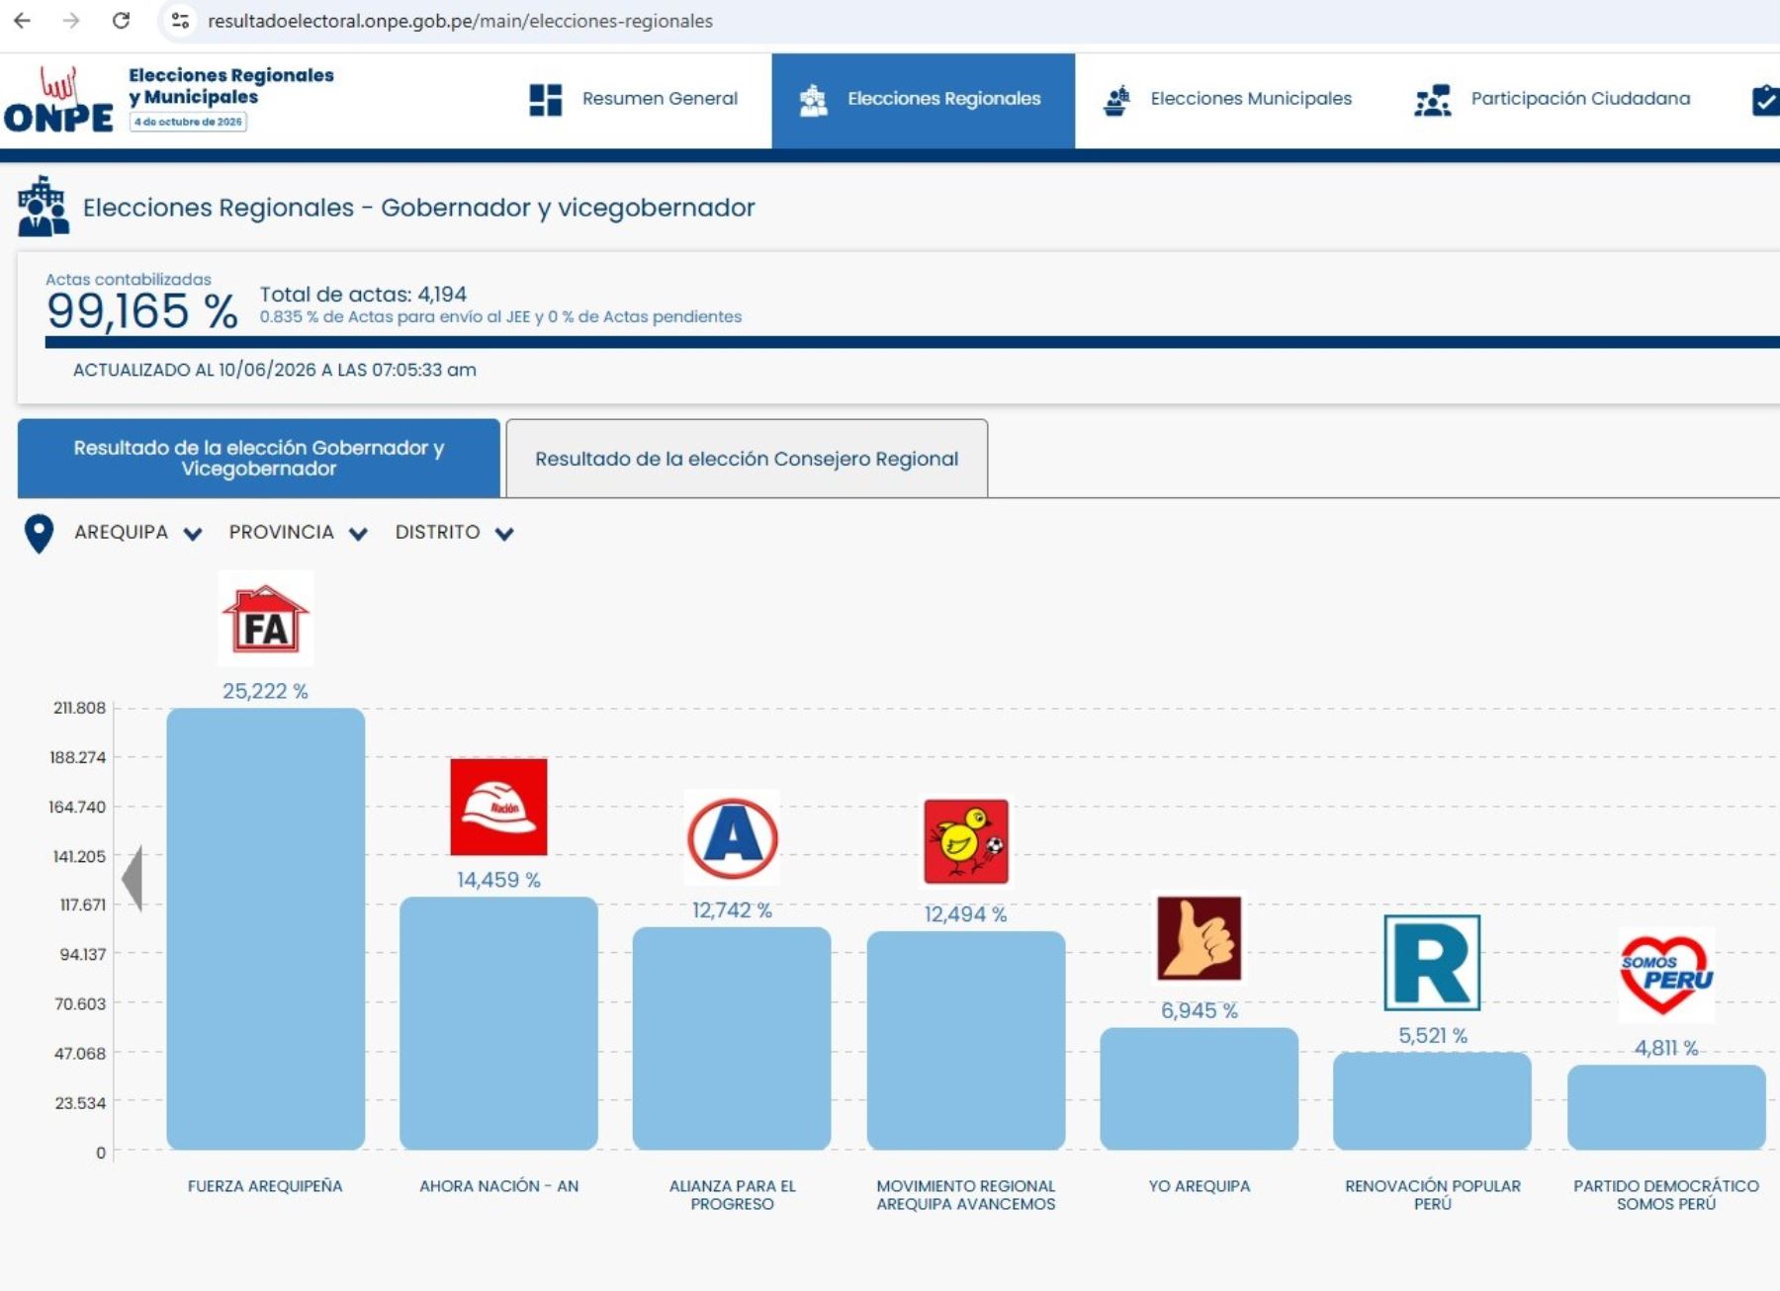Reload the page with the refresh icon

click(121, 21)
